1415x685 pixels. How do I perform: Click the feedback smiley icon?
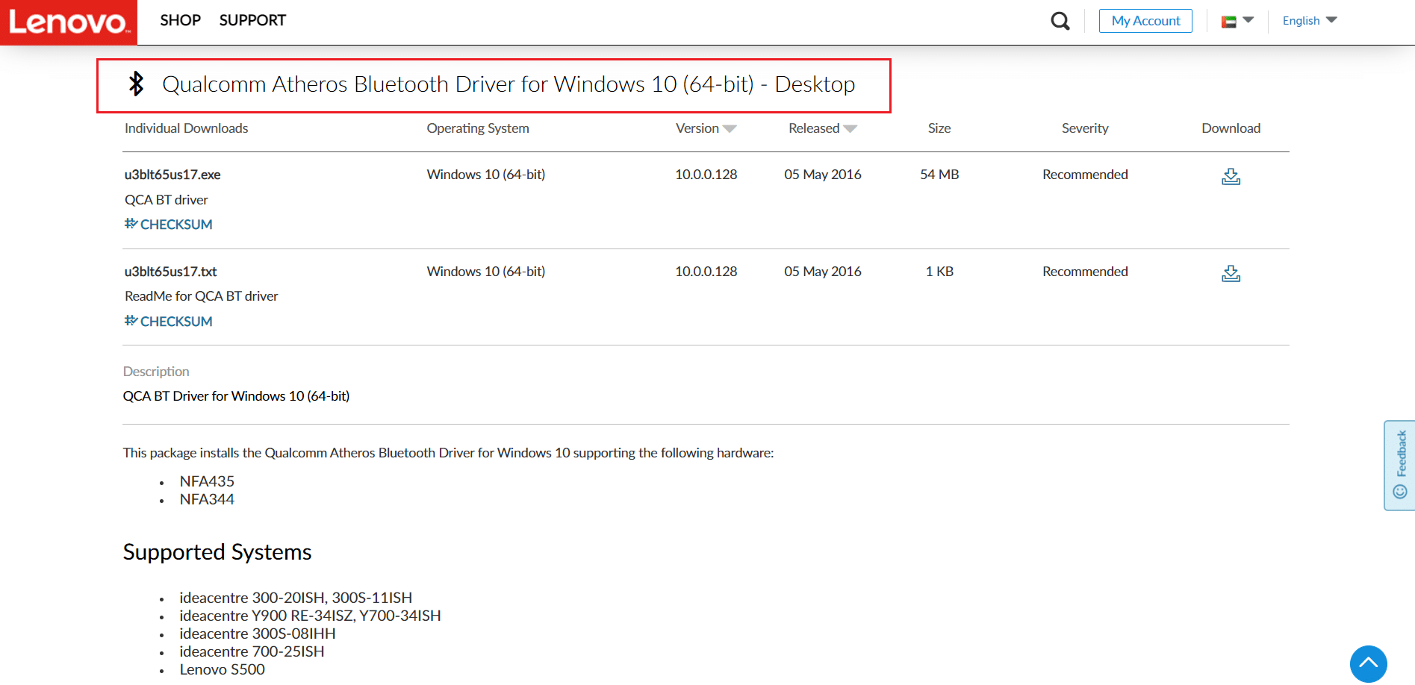pos(1400,492)
